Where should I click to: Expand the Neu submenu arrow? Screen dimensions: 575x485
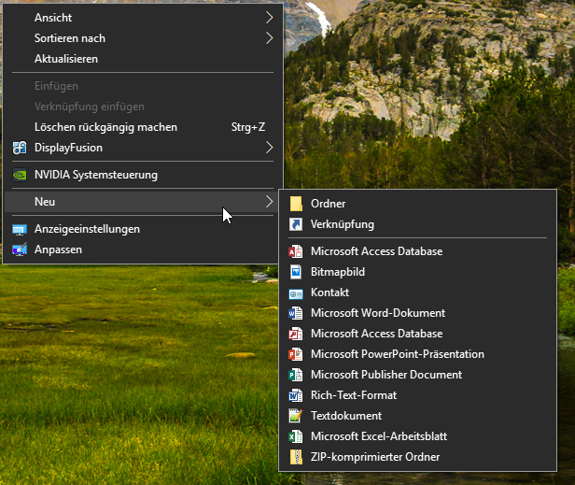pyautogui.click(x=270, y=201)
